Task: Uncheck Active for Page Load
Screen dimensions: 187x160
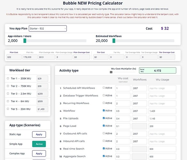Action: point(104,126)
